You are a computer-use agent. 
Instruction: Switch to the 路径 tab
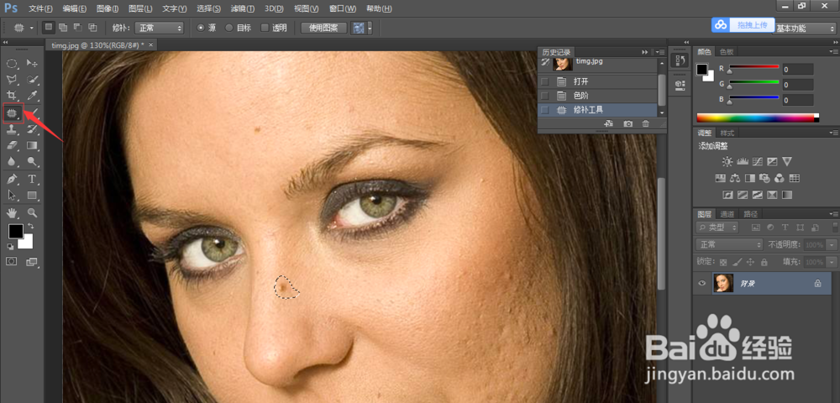point(751,214)
